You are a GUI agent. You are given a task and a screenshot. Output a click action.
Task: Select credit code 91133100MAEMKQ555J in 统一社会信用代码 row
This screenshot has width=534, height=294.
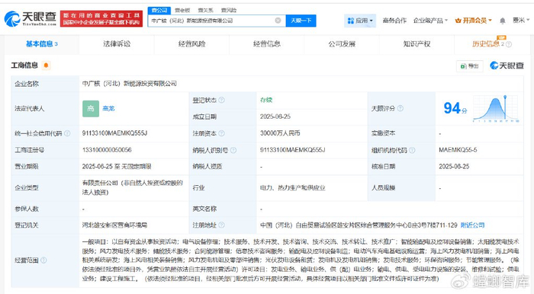pyautogui.click(x=114, y=133)
